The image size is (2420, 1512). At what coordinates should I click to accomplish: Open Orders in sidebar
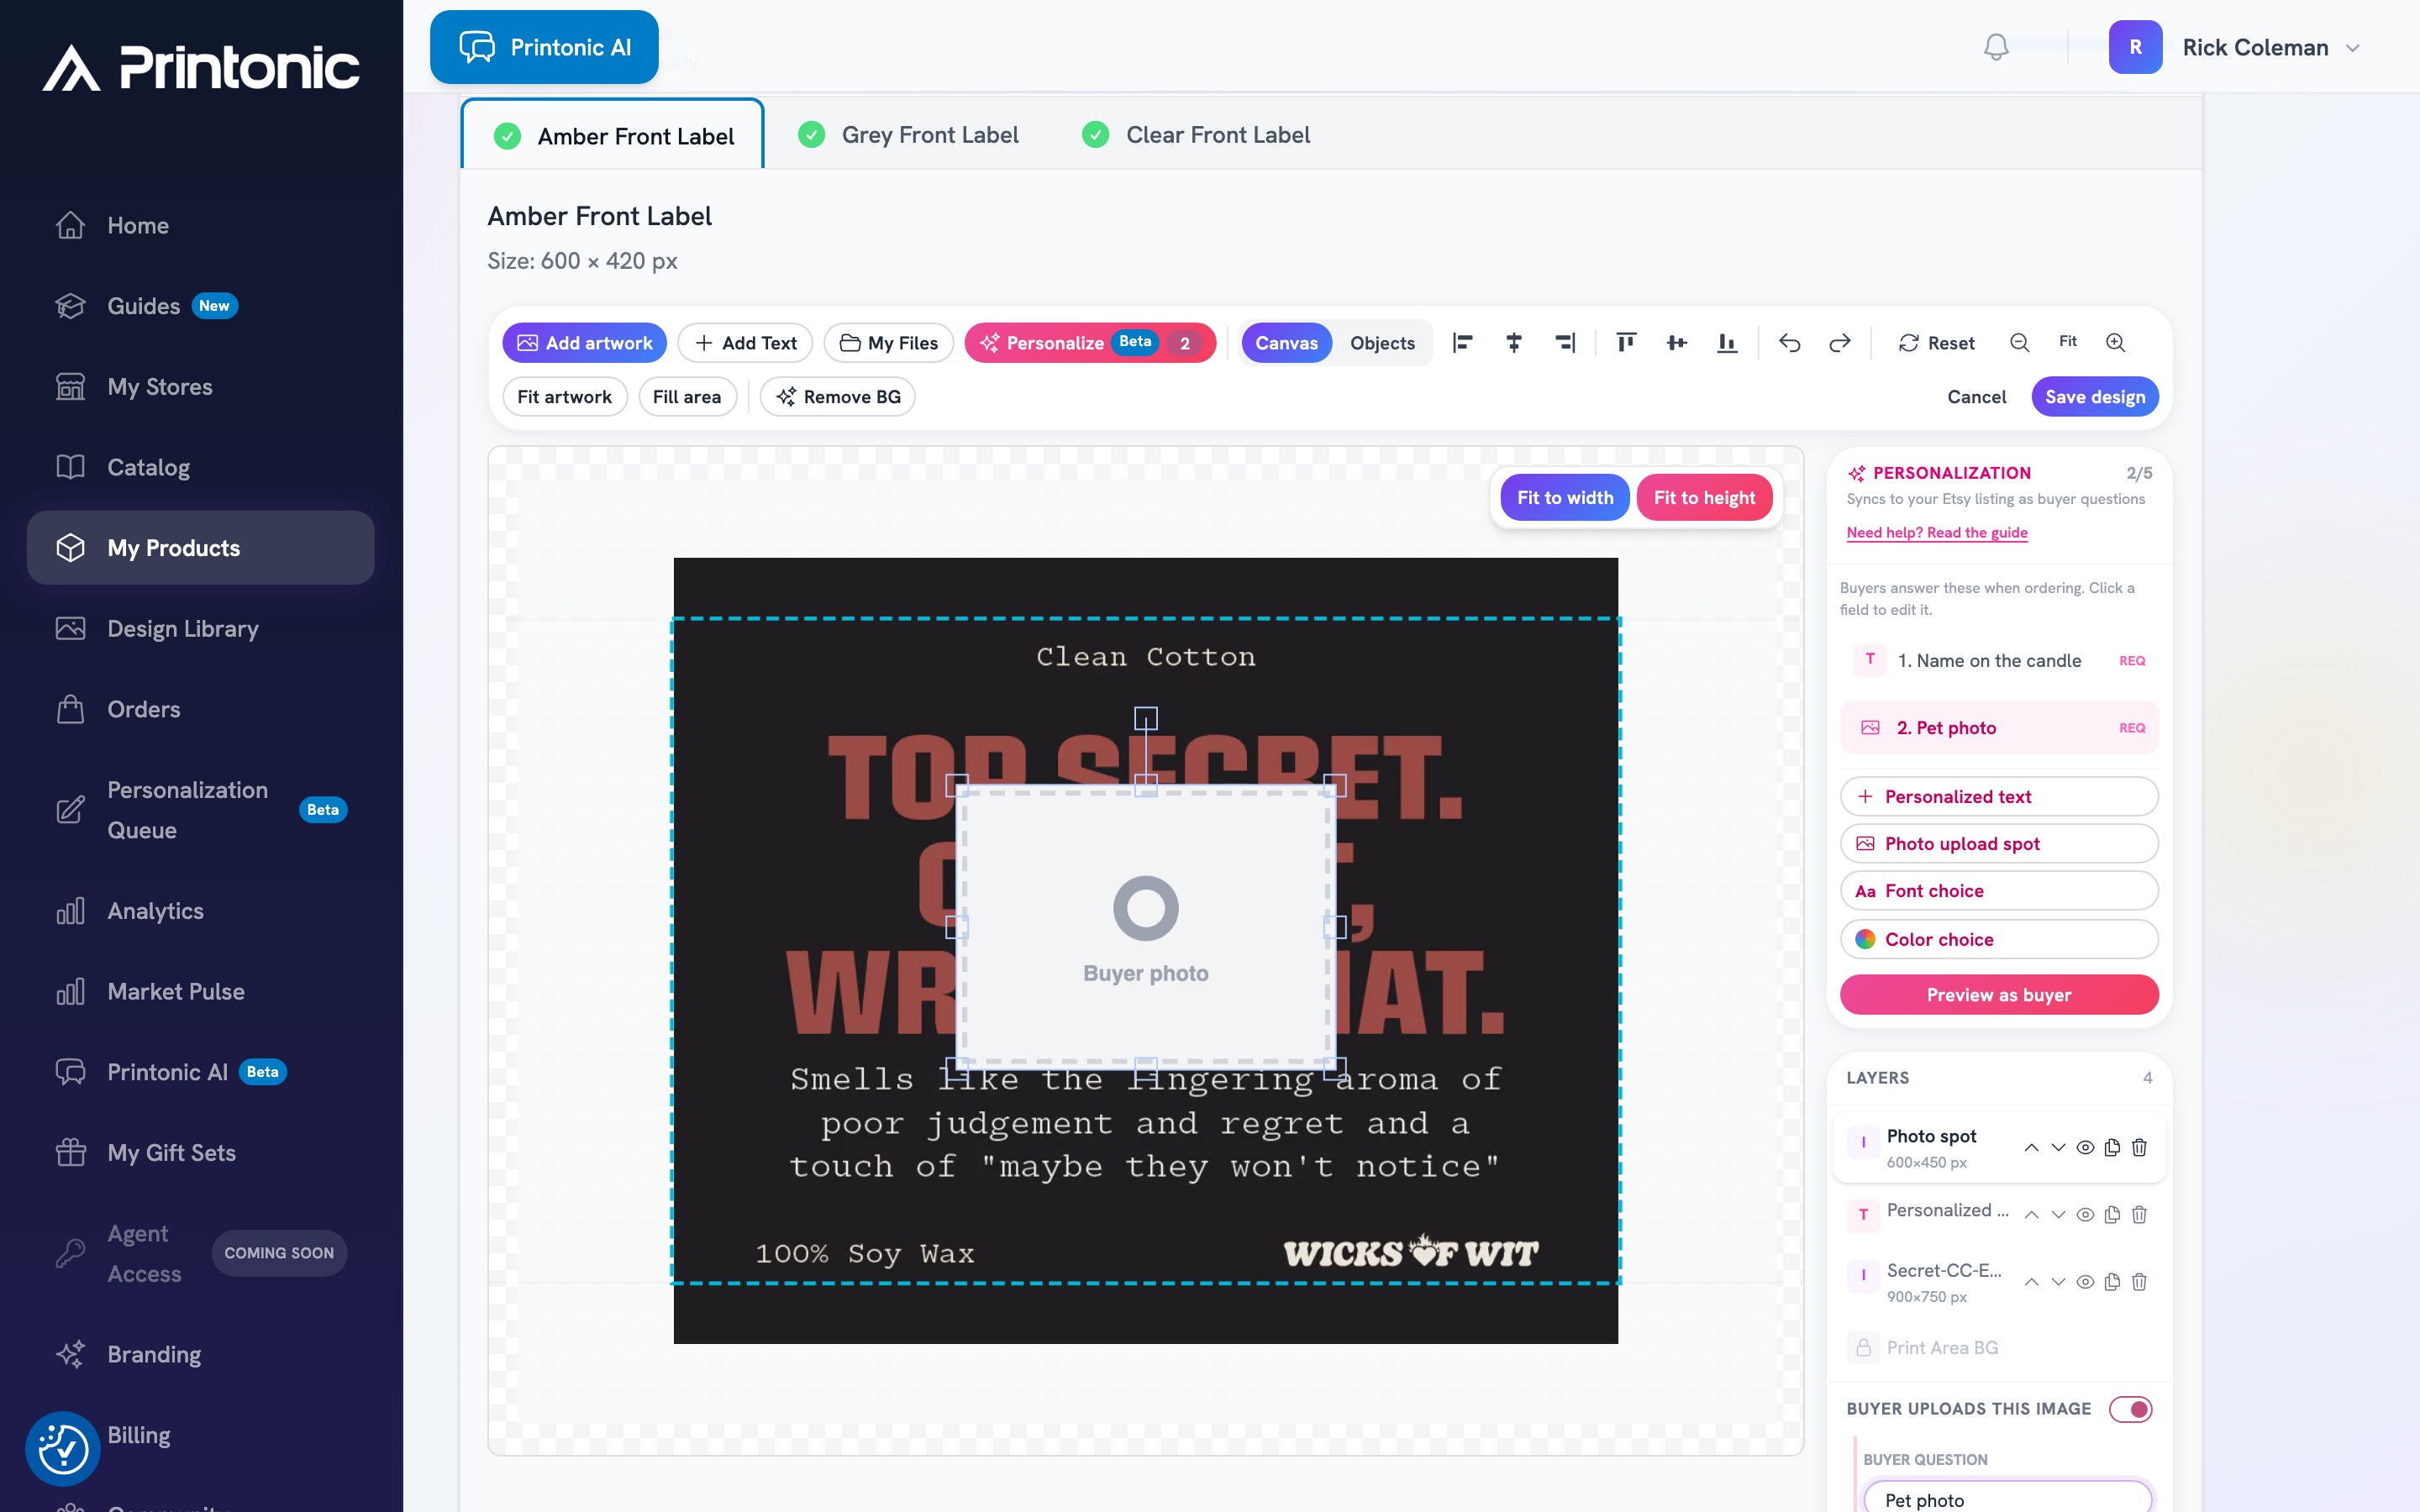(x=200, y=710)
